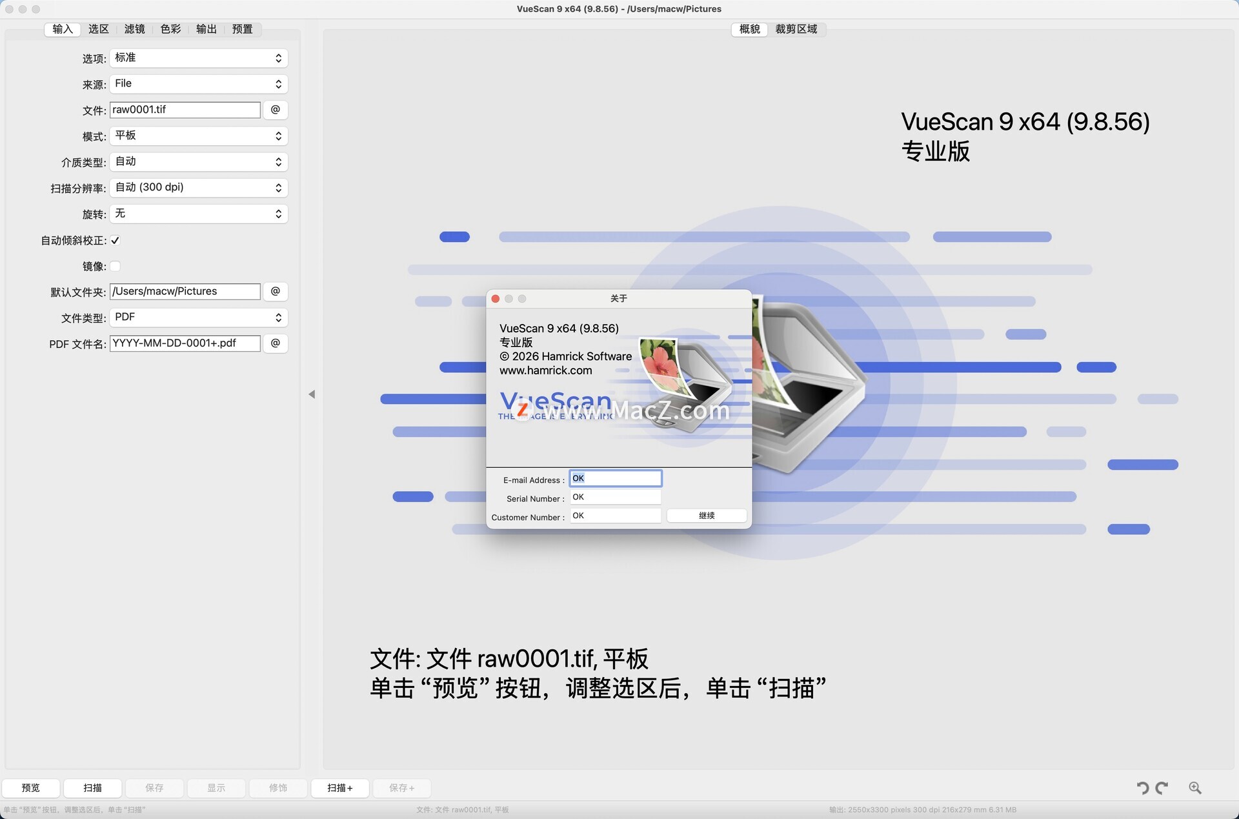Click the status bar text 文件: 文件 raw0001.tif, 平板
1239x819 pixels.
tap(463, 810)
